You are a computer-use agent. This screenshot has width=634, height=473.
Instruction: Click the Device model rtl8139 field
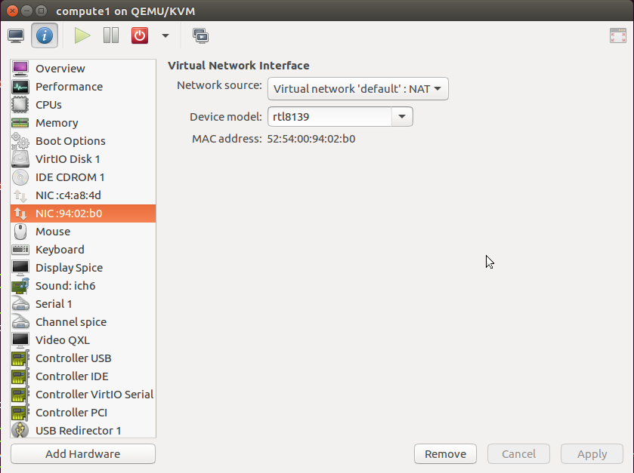pos(330,117)
